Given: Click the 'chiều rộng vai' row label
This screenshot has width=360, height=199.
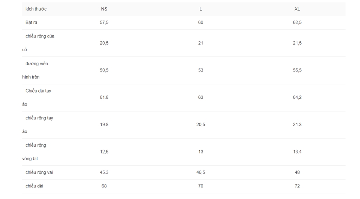Looking at the screenshot, I should [39, 172].
